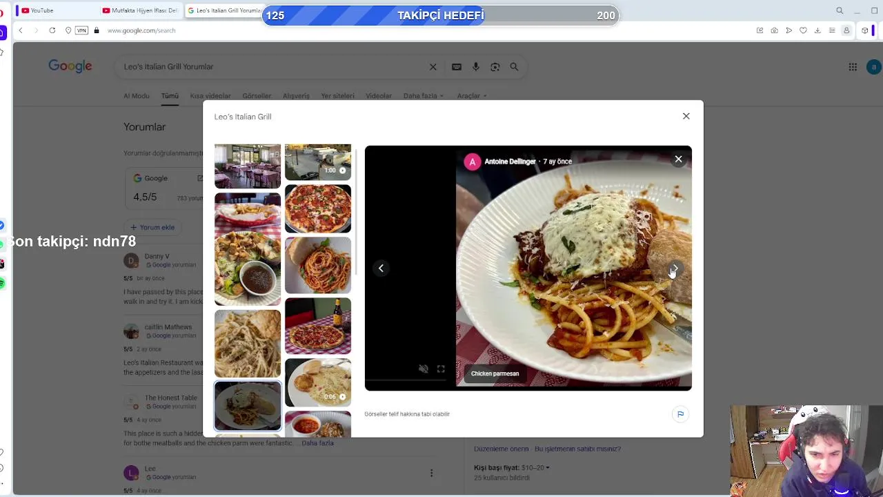
Task: Report the photo with the flag icon
Action: [680, 414]
